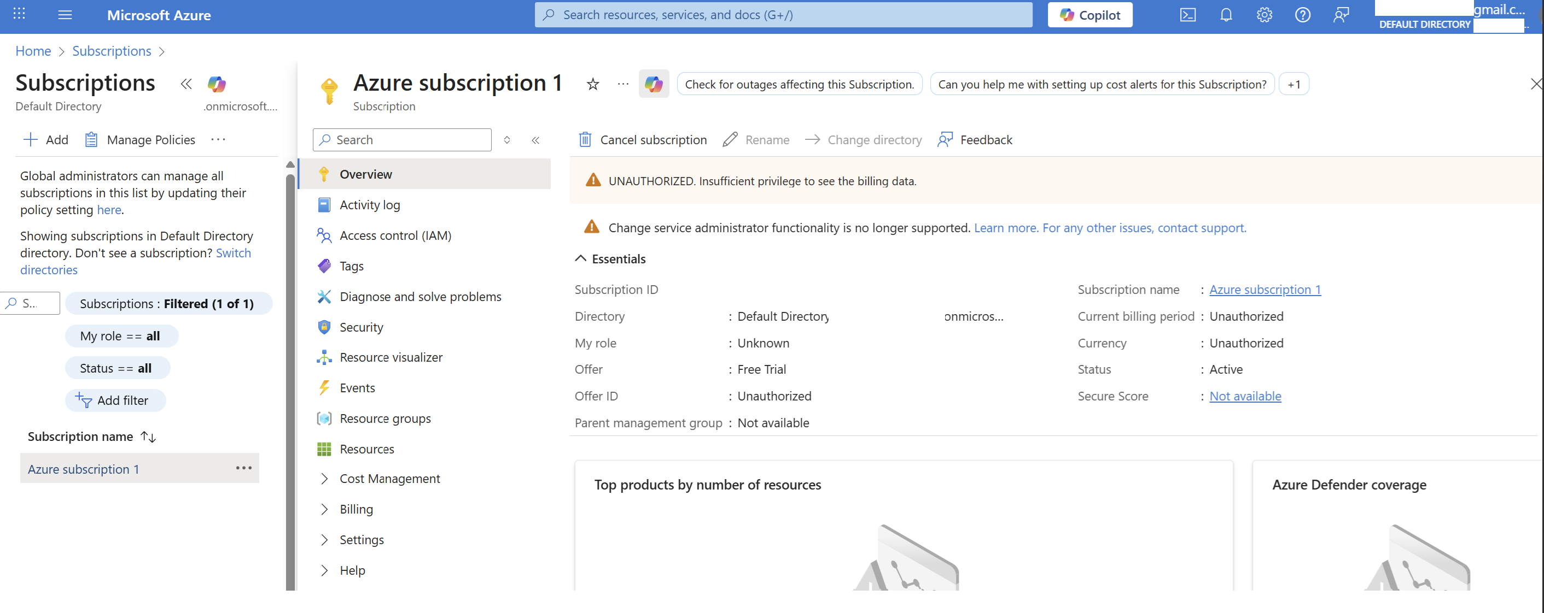Click Copilot icon next to Subscriptions title
Viewport: 1544px width, 613px height.
tap(217, 84)
